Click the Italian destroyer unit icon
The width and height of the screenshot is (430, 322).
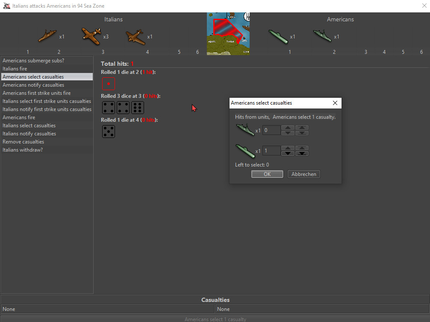[47, 36]
